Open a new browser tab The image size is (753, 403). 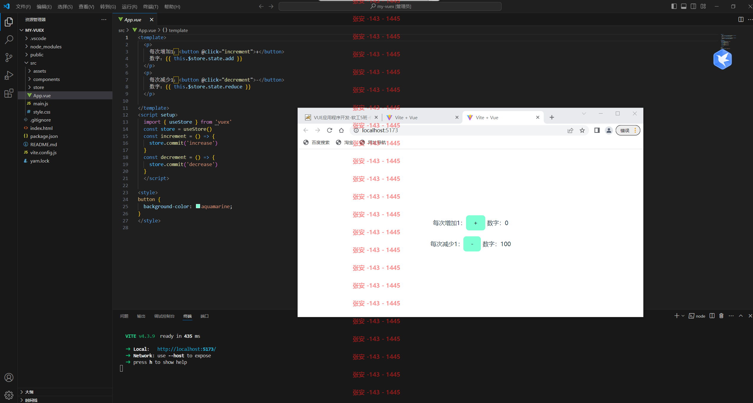pos(552,117)
